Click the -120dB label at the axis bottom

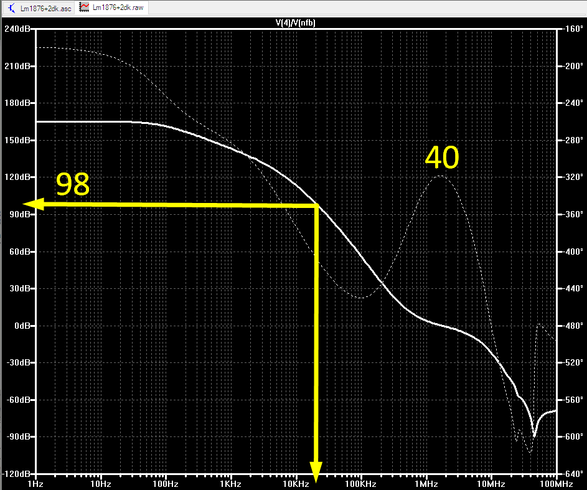[16, 474]
